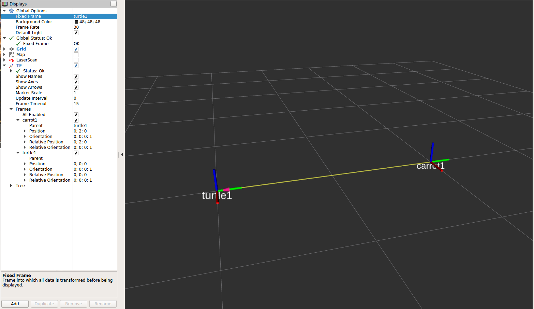Expand the Grid display properties
This screenshot has width=534, height=309.
click(x=4, y=49)
